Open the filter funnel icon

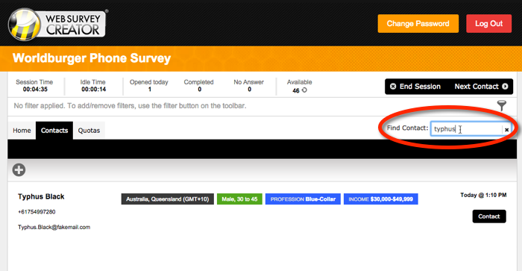[x=502, y=106]
